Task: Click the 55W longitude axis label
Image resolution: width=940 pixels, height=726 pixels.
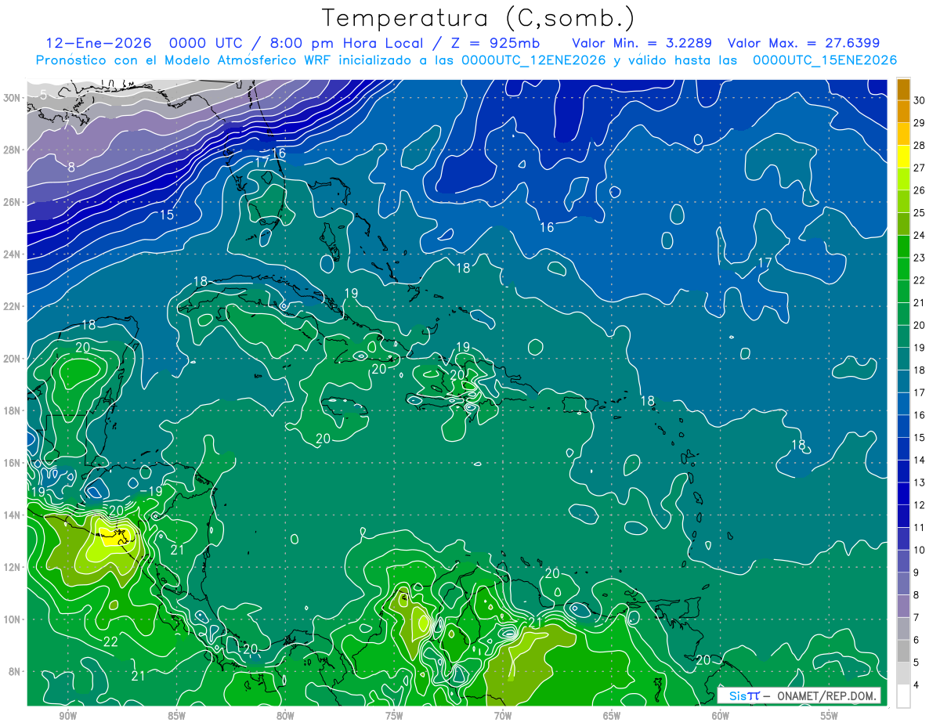Action: click(x=830, y=716)
